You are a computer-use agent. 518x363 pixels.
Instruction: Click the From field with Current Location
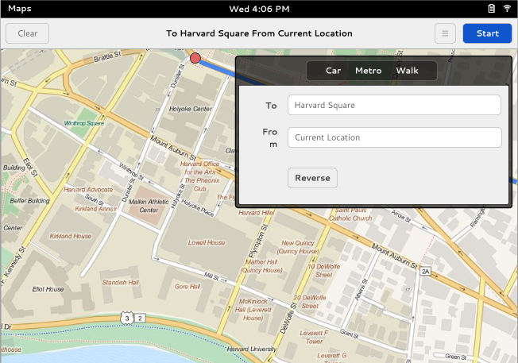(x=394, y=137)
